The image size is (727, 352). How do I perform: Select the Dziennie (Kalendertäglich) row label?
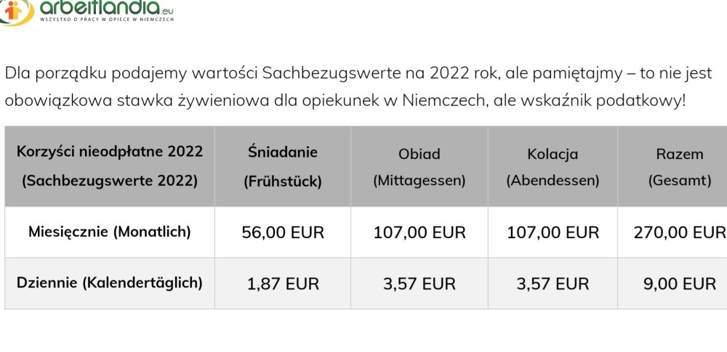(110, 283)
